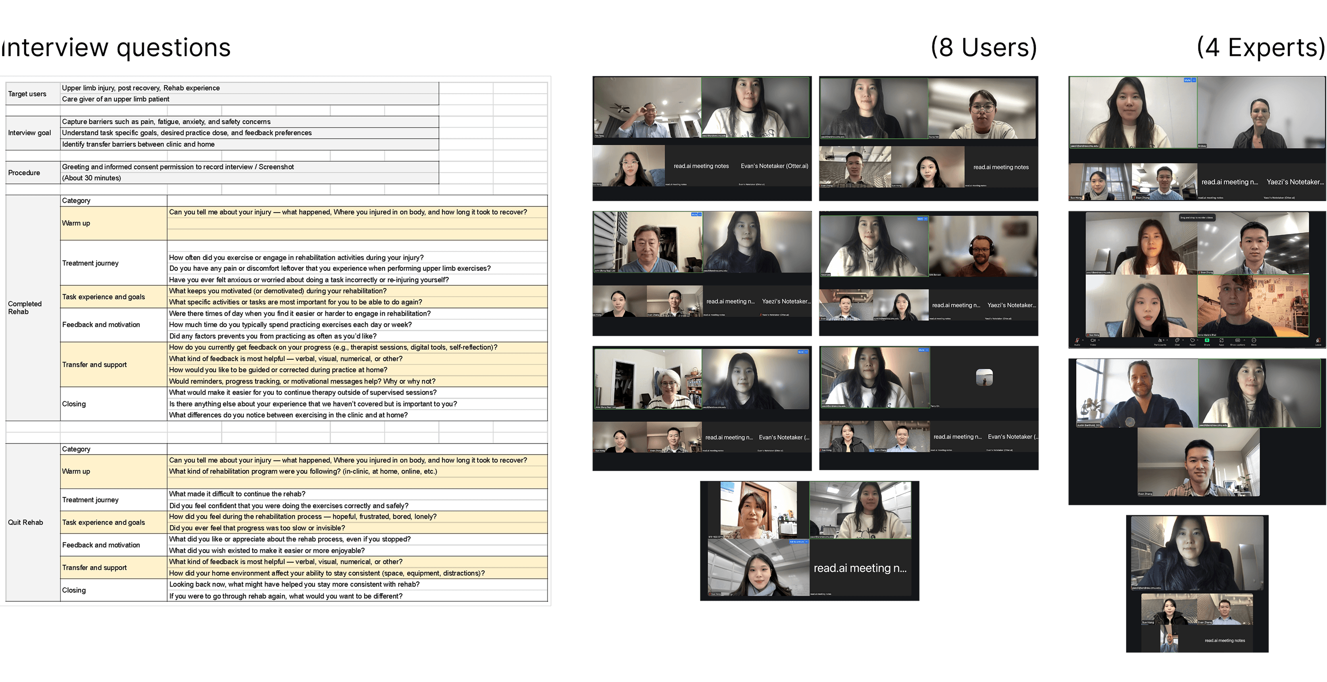Click the React heart icon
This screenshot has width=1327, height=682.
click(1192, 341)
